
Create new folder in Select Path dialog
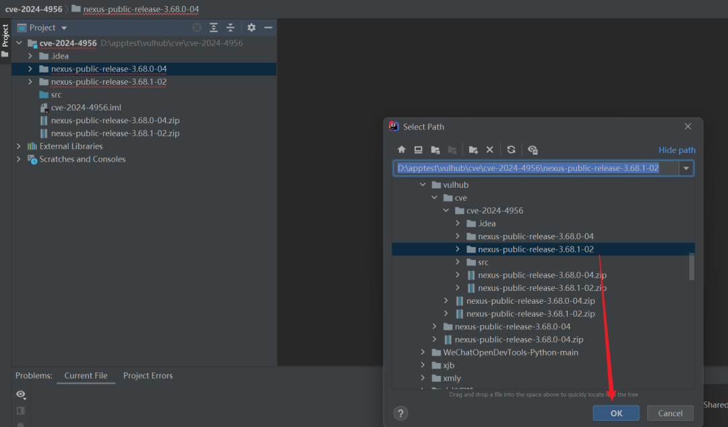(x=473, y=150)
